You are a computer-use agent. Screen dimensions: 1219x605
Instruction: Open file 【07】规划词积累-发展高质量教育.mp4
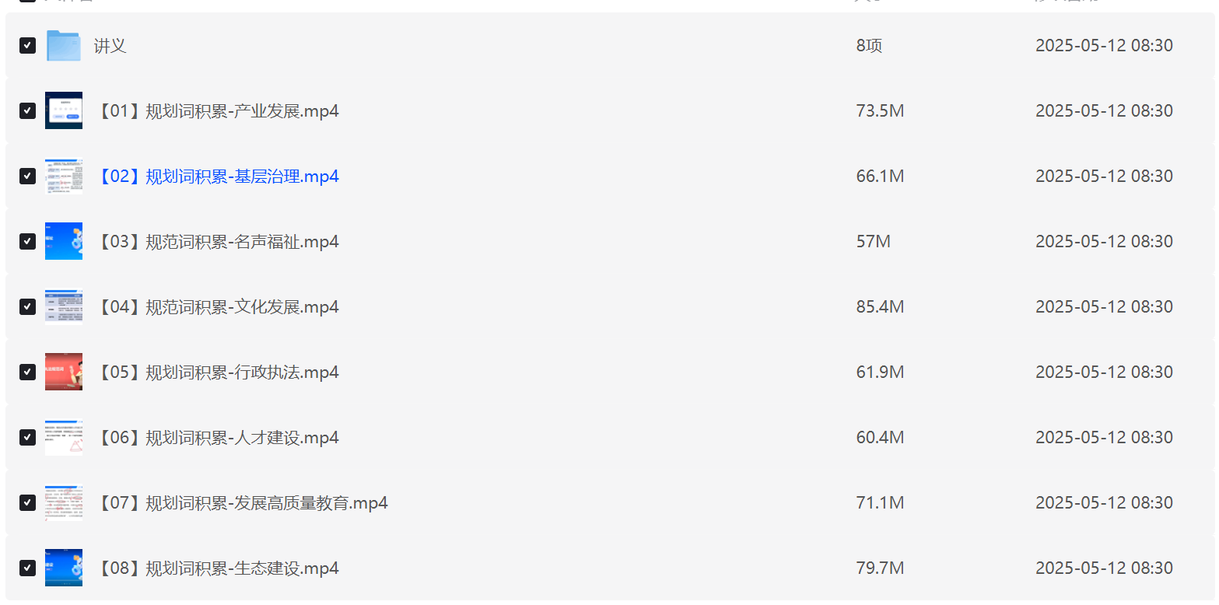point(242,502)
